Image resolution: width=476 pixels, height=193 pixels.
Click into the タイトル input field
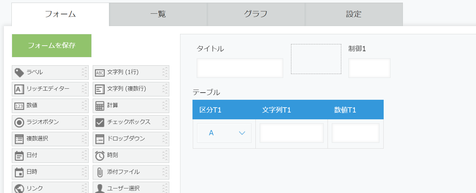(240, 68)
